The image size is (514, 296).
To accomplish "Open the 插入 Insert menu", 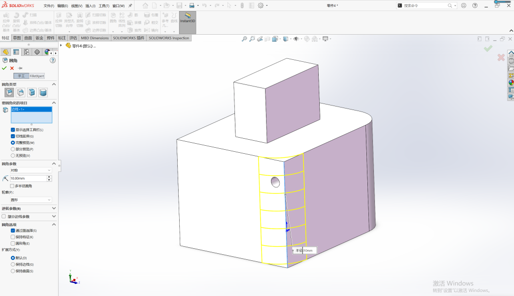I will click(90, 6).
